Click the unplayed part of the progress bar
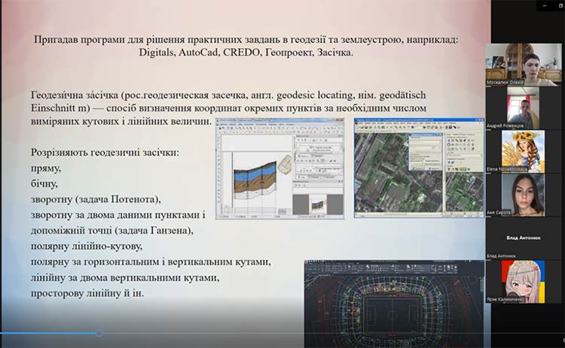This screenshot has width=565, height=348. tap(301, 333)
